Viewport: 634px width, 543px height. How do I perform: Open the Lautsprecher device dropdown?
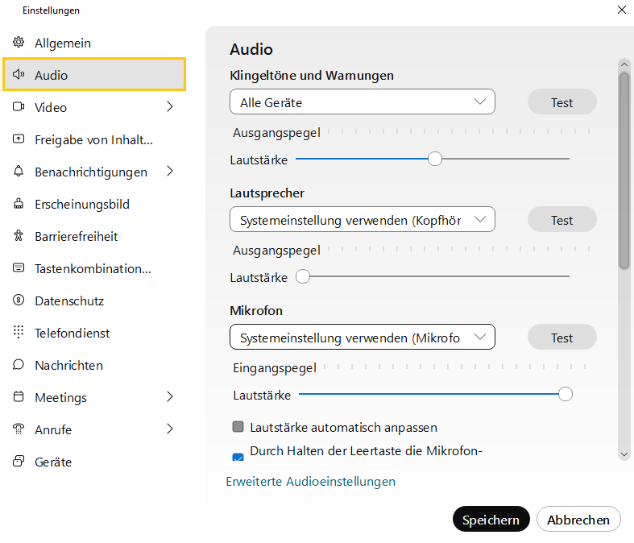[362, 220]
